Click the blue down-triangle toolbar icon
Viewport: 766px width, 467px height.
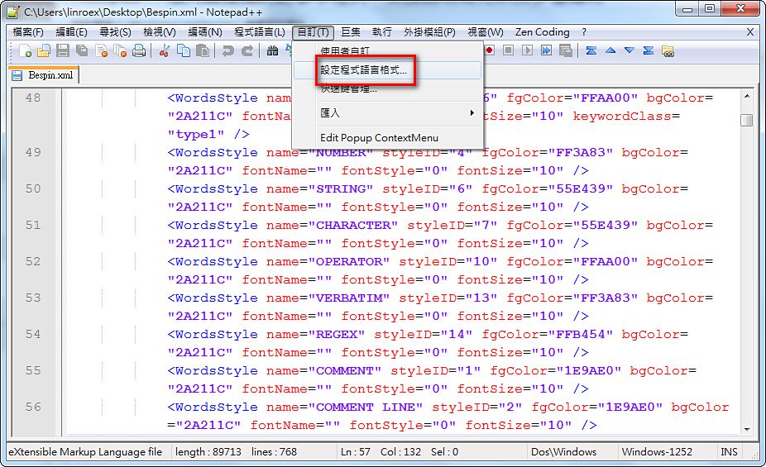pyautogui.click(x=630, y=50)
